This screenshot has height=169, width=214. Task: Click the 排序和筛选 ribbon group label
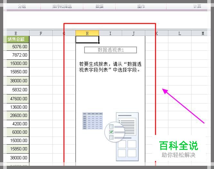pos(62,6)
